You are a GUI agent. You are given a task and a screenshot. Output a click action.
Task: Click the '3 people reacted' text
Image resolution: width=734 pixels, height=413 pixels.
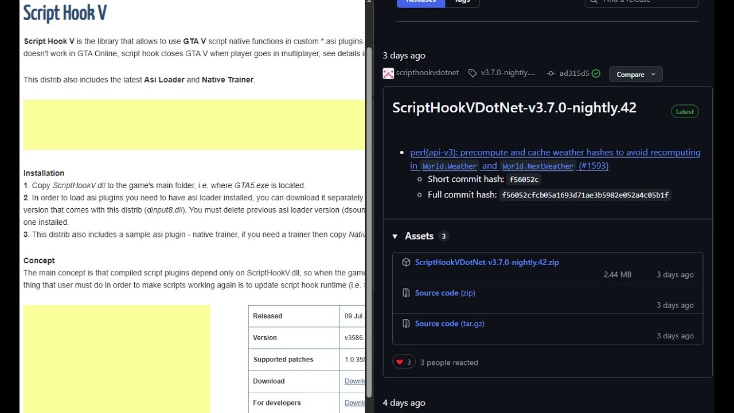[x=449, y=363]
